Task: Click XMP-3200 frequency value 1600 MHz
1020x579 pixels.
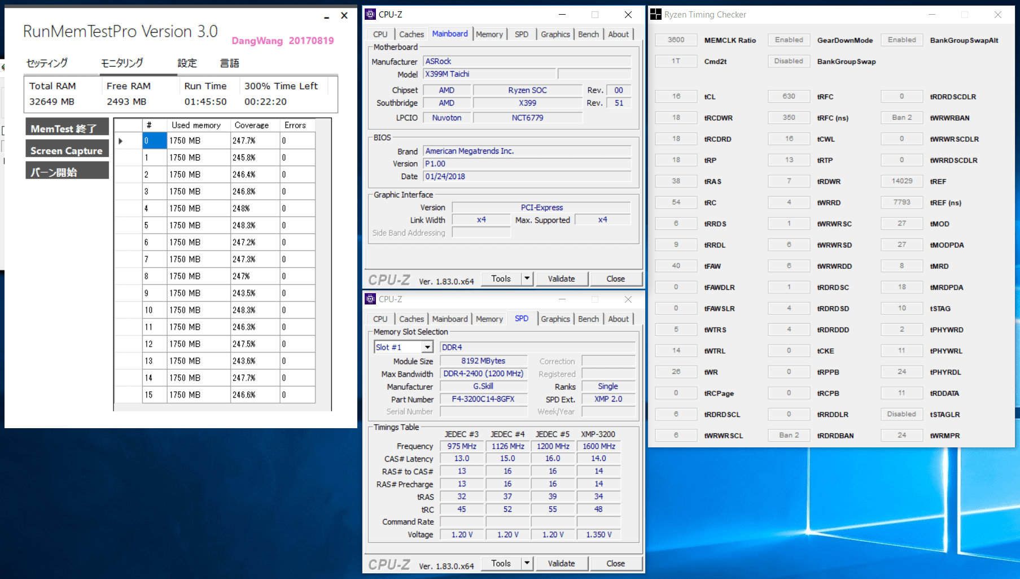Action: tap(599, 446)
